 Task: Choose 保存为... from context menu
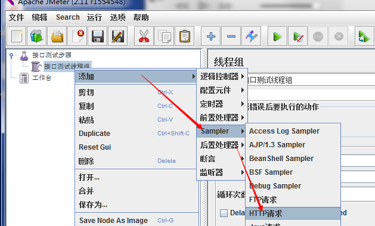tap(136, 205)
